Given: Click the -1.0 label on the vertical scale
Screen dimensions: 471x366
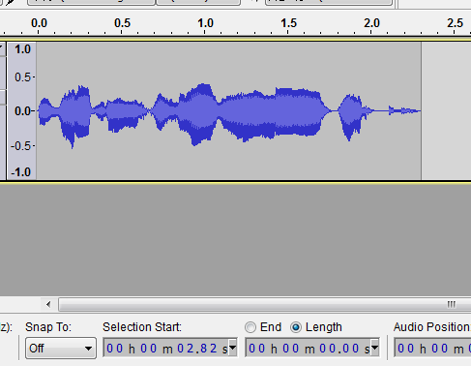Looking at the screenshot, I should click(x=20, y=172).
